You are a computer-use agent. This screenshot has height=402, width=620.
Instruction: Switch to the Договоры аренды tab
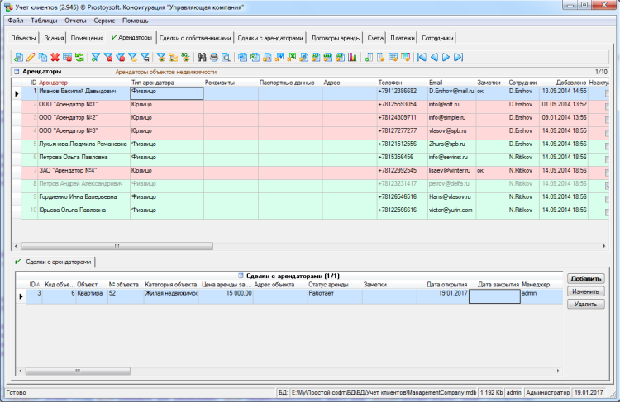click(335, 38)
